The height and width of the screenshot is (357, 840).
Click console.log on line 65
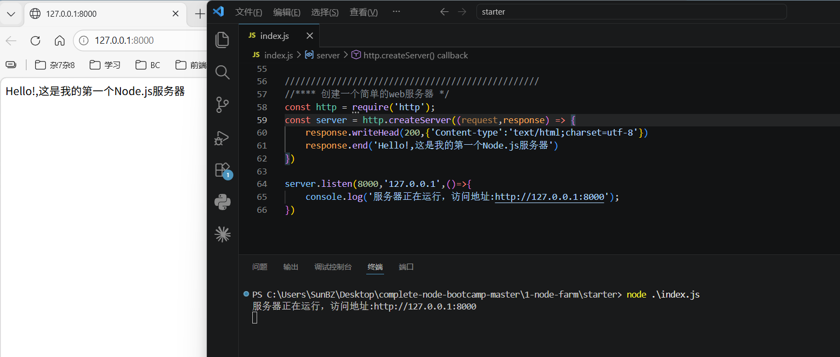coord(334,197)
